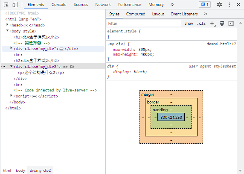This screenshot has height=174, width=244.
Task: Collapse the body element node
Action: pyautogui.click(x=7, y=30)
